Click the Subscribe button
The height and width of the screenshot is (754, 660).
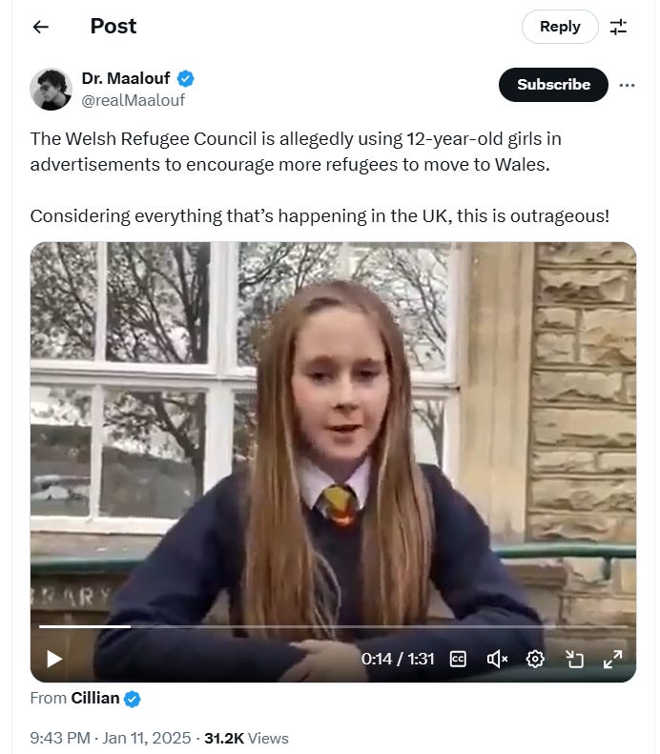(x=553, y=85)
